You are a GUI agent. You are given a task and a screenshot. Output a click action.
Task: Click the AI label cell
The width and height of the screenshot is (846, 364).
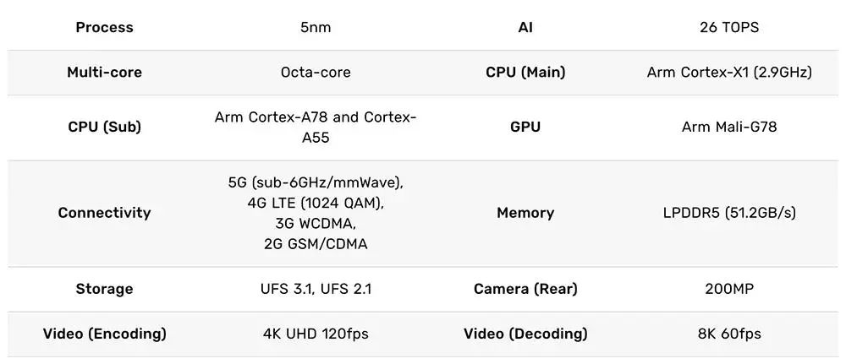(525, 28)
